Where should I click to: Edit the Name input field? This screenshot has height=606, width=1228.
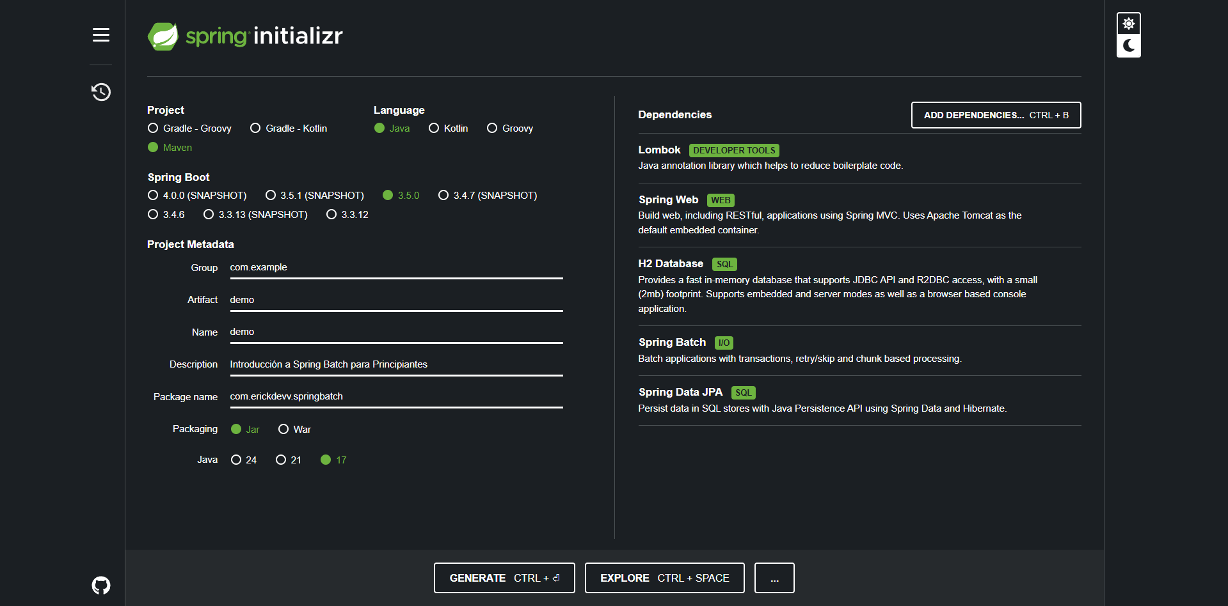pyautogui.click(x=396, y=332)
